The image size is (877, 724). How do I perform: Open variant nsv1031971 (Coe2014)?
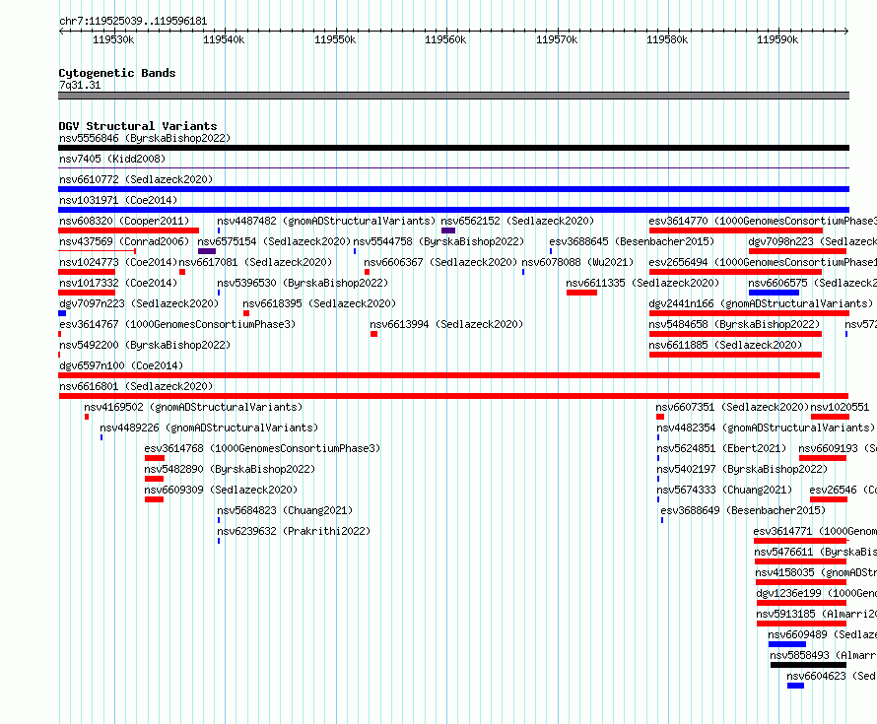(x=118, y=200)
